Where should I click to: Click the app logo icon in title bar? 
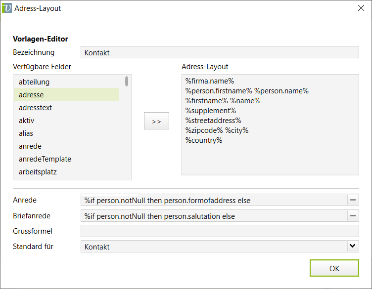(x=7, y=8)
